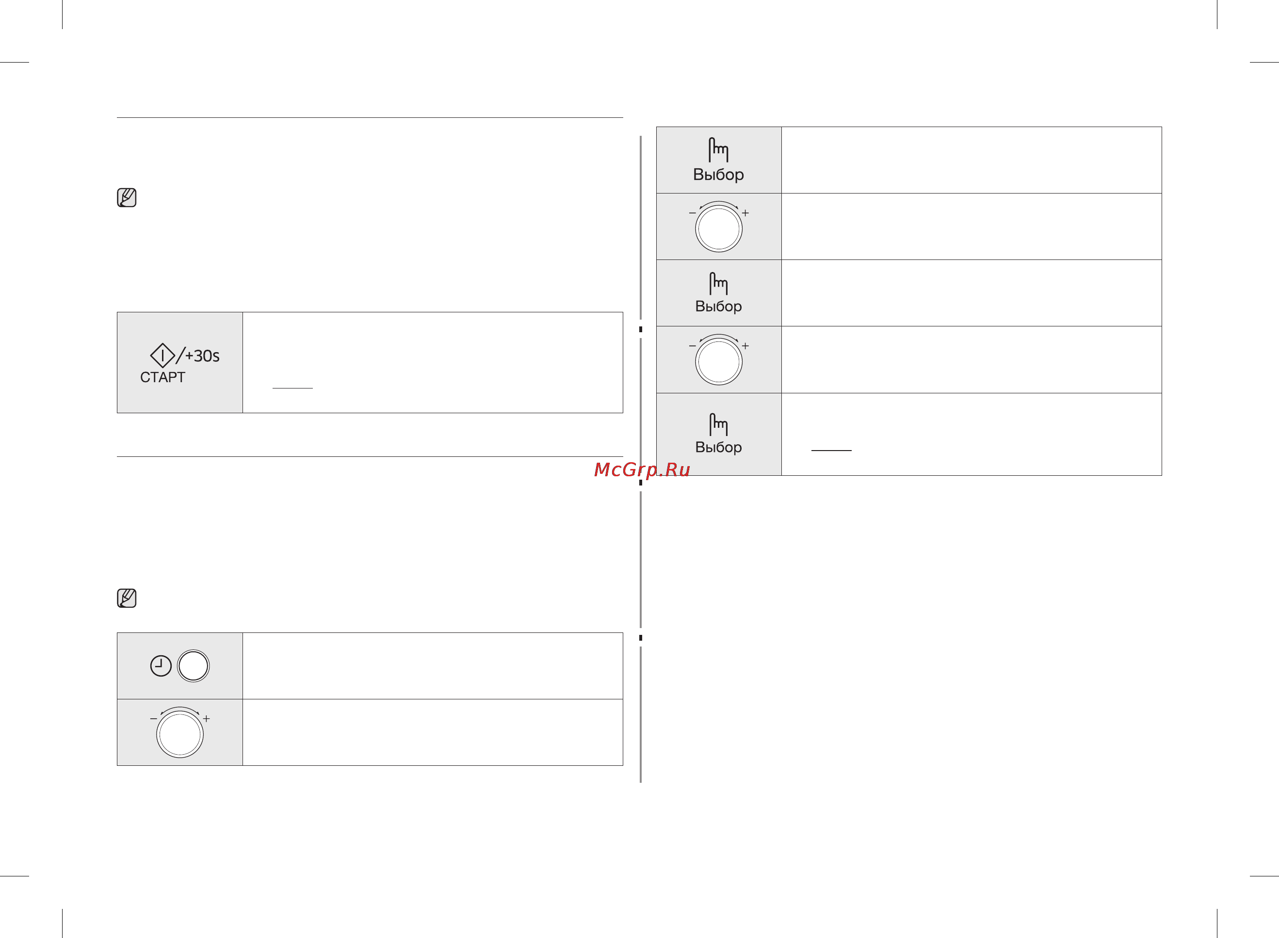Screen dimensions: 1279x938
Task: Click the clock icon in bottom table
Action: pos(161,665)
